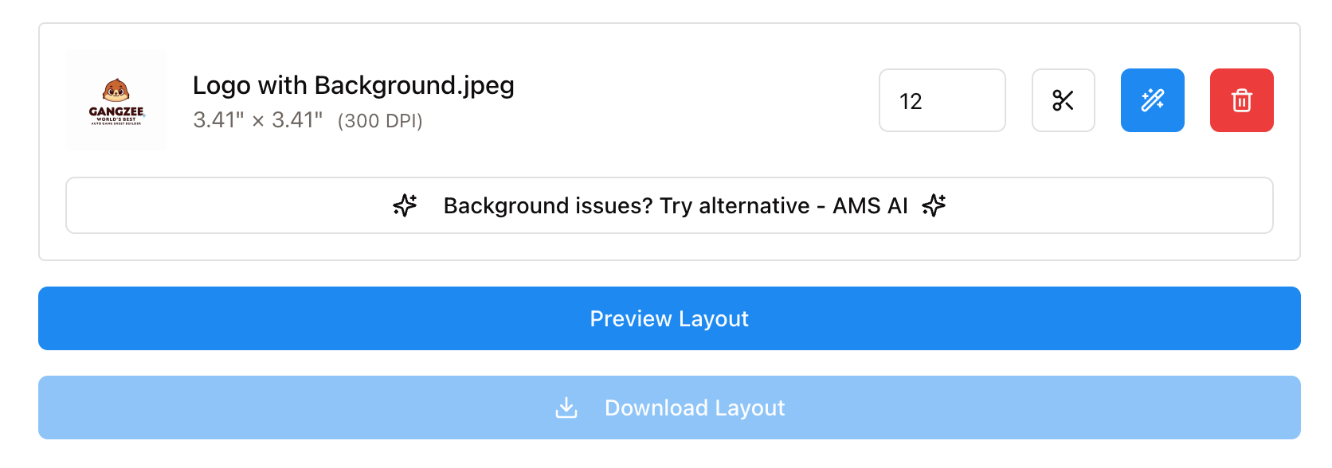The height and width of the screenshot is (468, 1332).
Task: Click the GANGZEE wordmark in the logo preview
Action: click(116, 111)
